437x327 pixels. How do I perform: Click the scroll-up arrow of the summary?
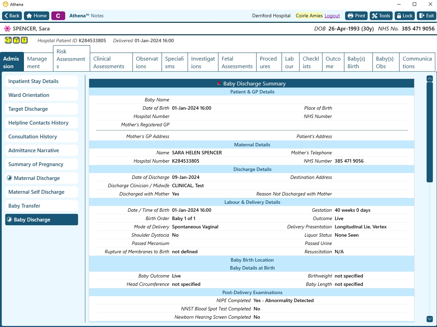click(430, 79)
